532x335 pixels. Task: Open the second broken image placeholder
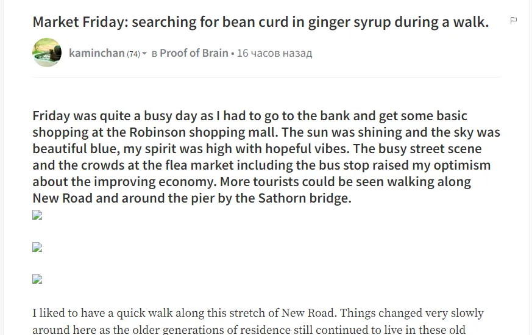tap(37, 247)
